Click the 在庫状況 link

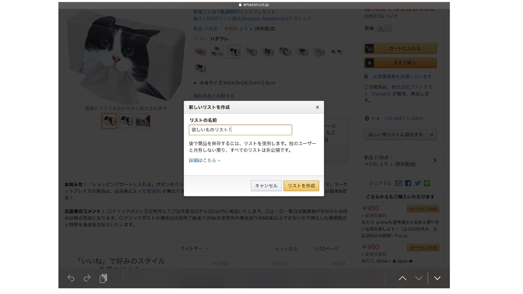click(x=373, y=16)
